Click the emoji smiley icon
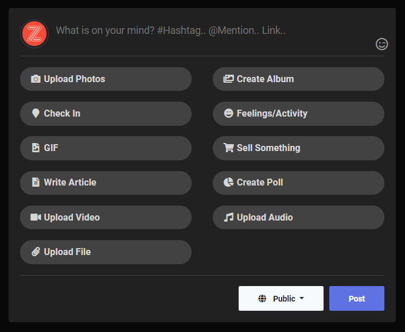 tap(382, 44)
